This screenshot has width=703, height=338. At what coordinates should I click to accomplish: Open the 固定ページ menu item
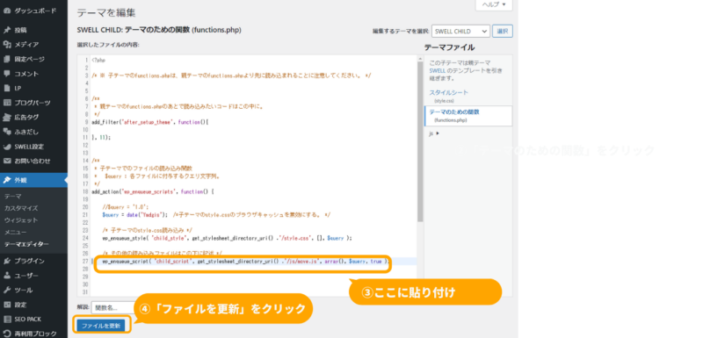coord(30,59)
